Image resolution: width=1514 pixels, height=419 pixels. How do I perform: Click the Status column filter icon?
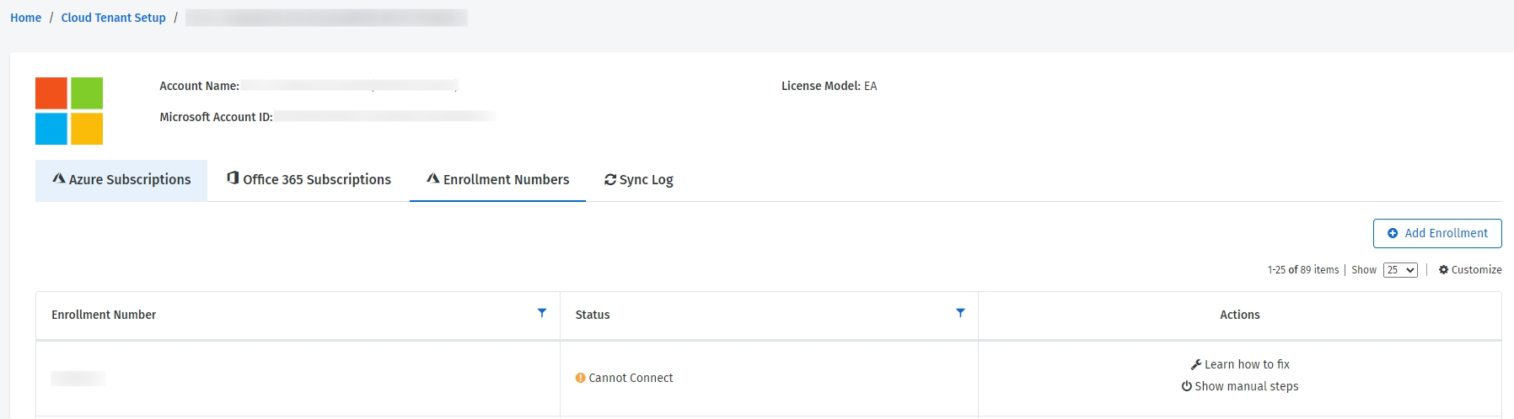pos(960,313)
